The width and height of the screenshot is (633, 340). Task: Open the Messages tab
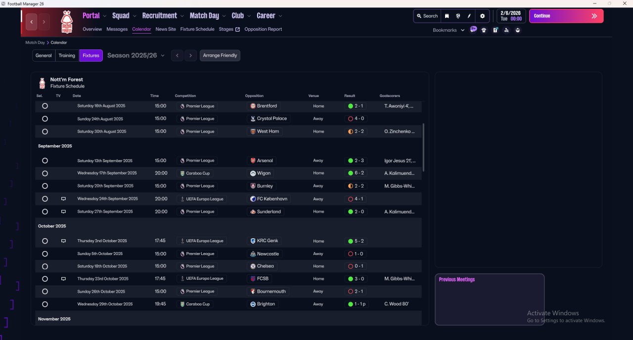tap(117, 29)
